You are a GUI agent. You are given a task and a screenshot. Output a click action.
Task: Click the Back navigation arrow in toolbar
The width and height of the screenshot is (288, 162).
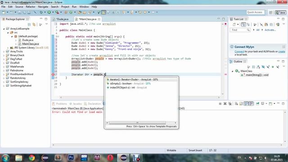pos(145,12)
